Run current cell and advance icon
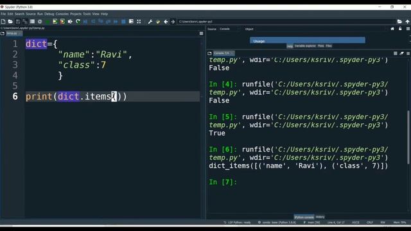This screenshot has height=231, width=411. (62, 21)
